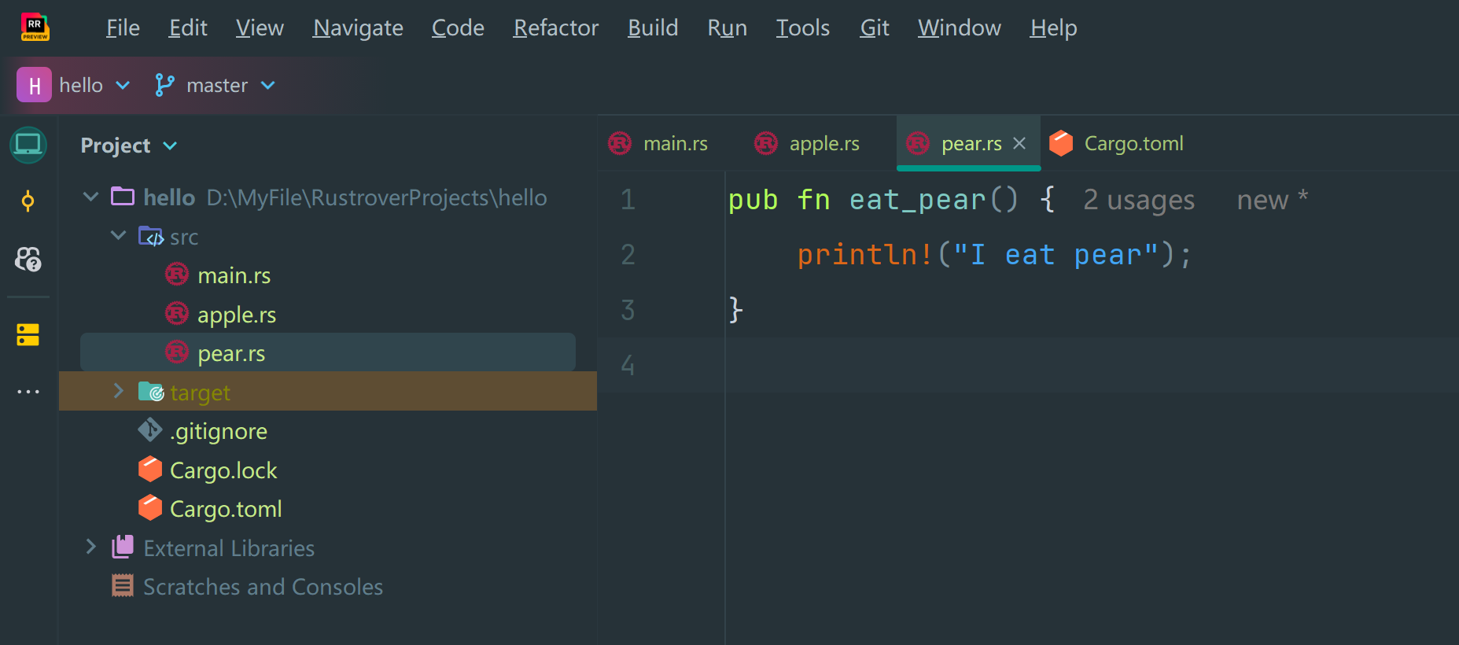This screenshot has height=645, width=1459.
Task: Click the External Libraries icon
Action: 123,547
